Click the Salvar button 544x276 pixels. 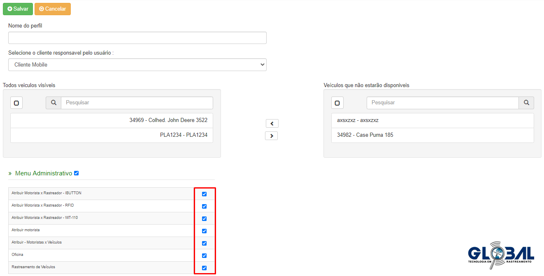point(18,9)
